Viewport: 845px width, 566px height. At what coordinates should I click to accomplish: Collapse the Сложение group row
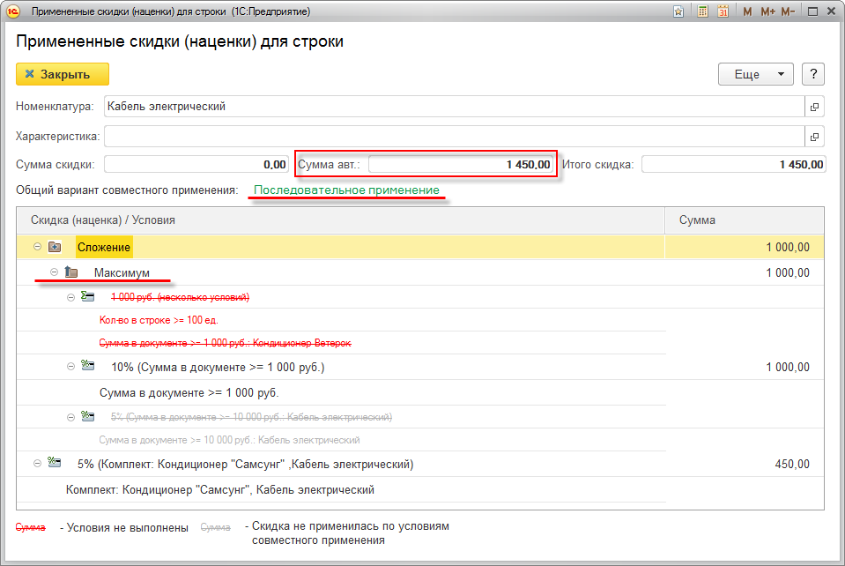(x=37, y=247)
